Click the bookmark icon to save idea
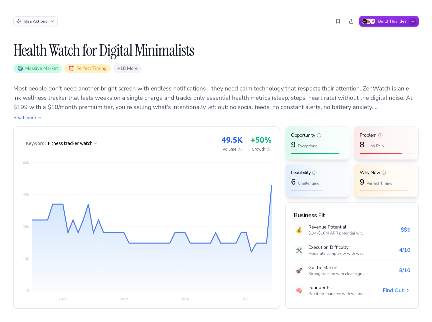Image resolution: width=432 pixels, height=322 pixels. (x=338, y=21)
